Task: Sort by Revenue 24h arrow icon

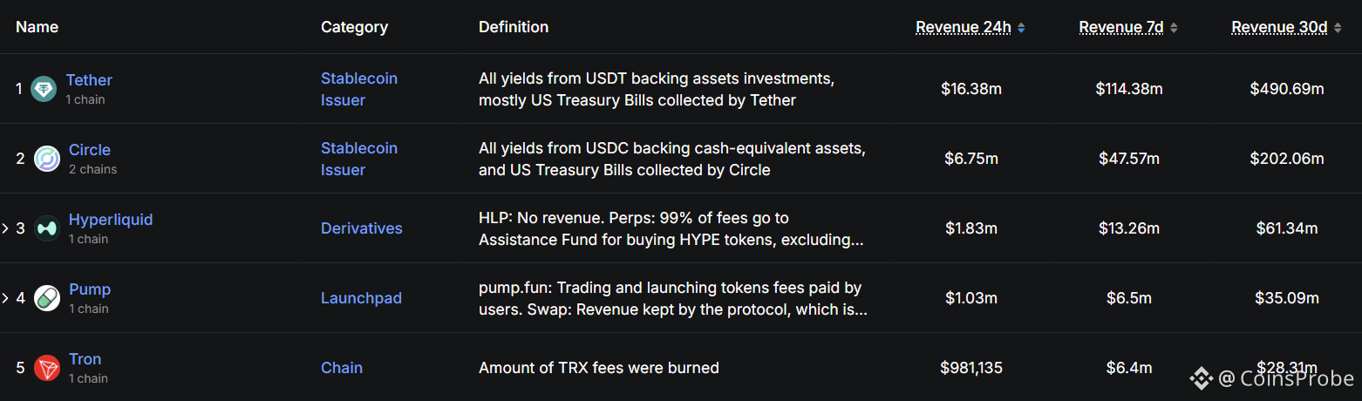Action: [1021, 28]
